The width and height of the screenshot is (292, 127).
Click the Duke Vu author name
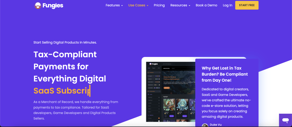tap(216, 125)
